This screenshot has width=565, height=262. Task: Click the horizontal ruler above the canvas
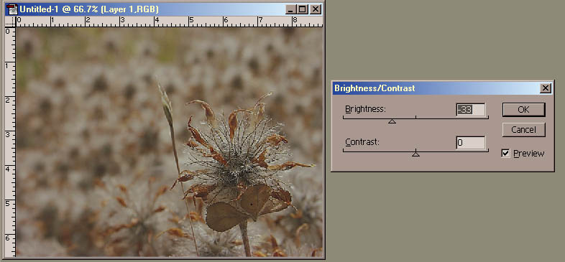tap(170, 22)
